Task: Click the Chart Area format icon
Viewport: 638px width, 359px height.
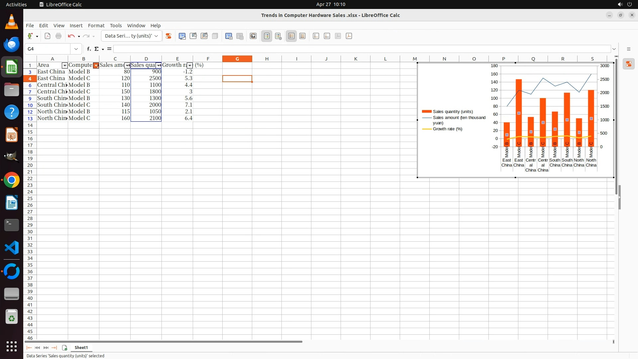Action: [193, 36]
